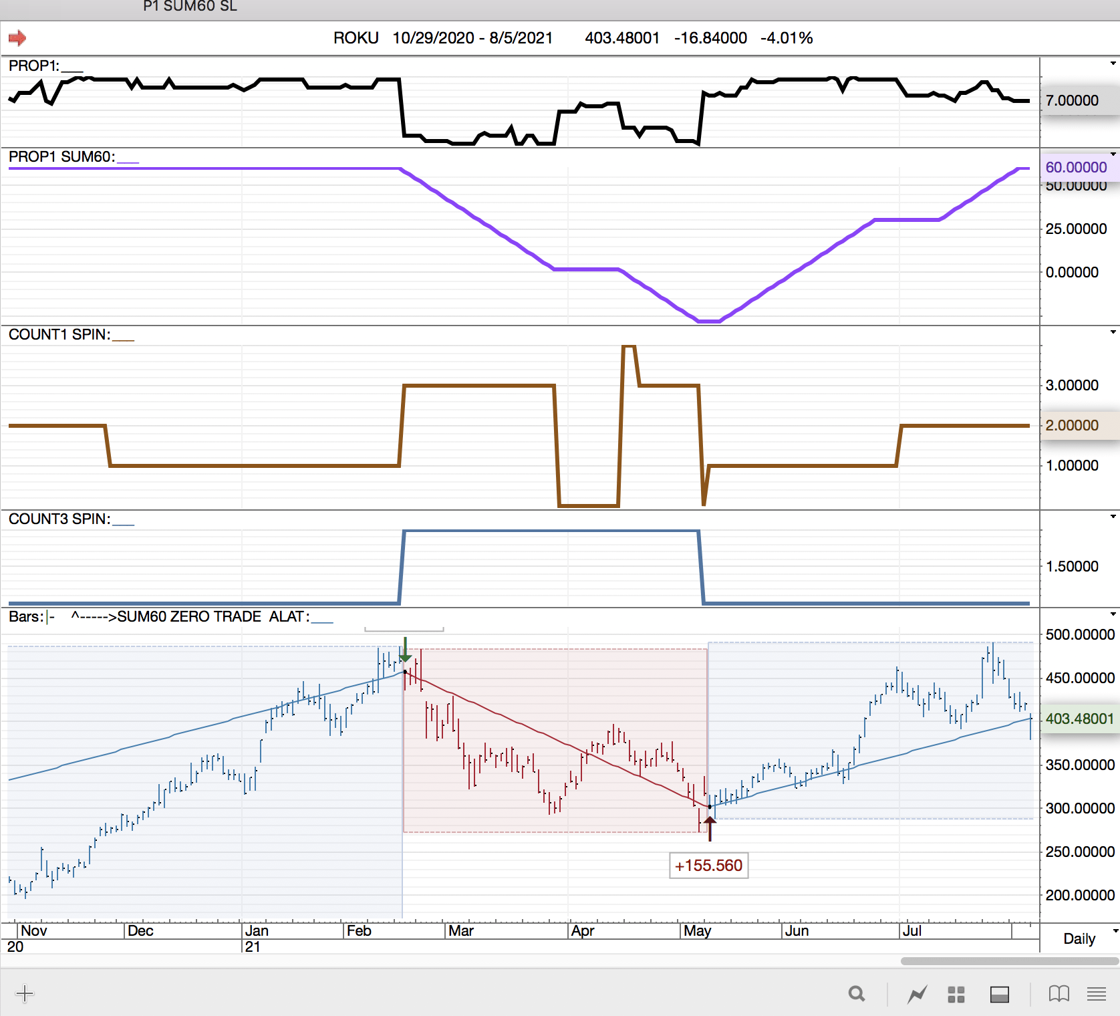
Task: Click the PROP1 SUM60 indicator label
Action: coord(61,156)
